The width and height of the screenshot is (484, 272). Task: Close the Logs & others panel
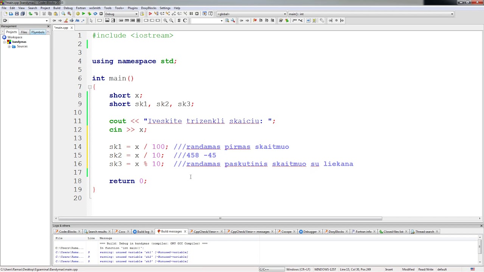(481, 226)
